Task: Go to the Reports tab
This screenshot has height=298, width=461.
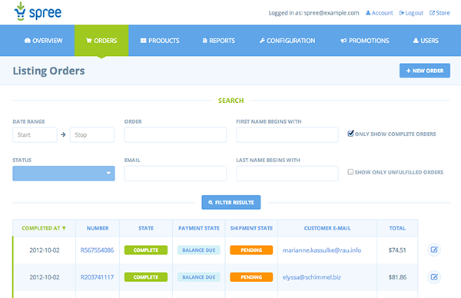Action: point(219,41)
